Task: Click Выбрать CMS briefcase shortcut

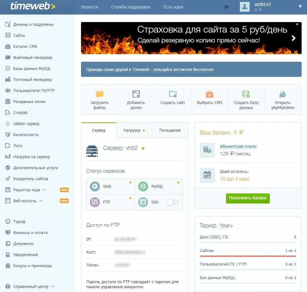Action: point(210,94)
